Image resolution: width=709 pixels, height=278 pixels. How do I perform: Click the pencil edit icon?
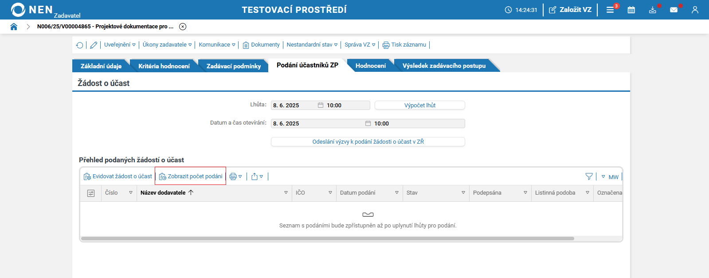coord(94,45)
